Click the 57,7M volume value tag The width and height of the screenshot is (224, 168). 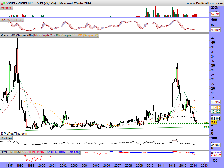tap(215, 14)
